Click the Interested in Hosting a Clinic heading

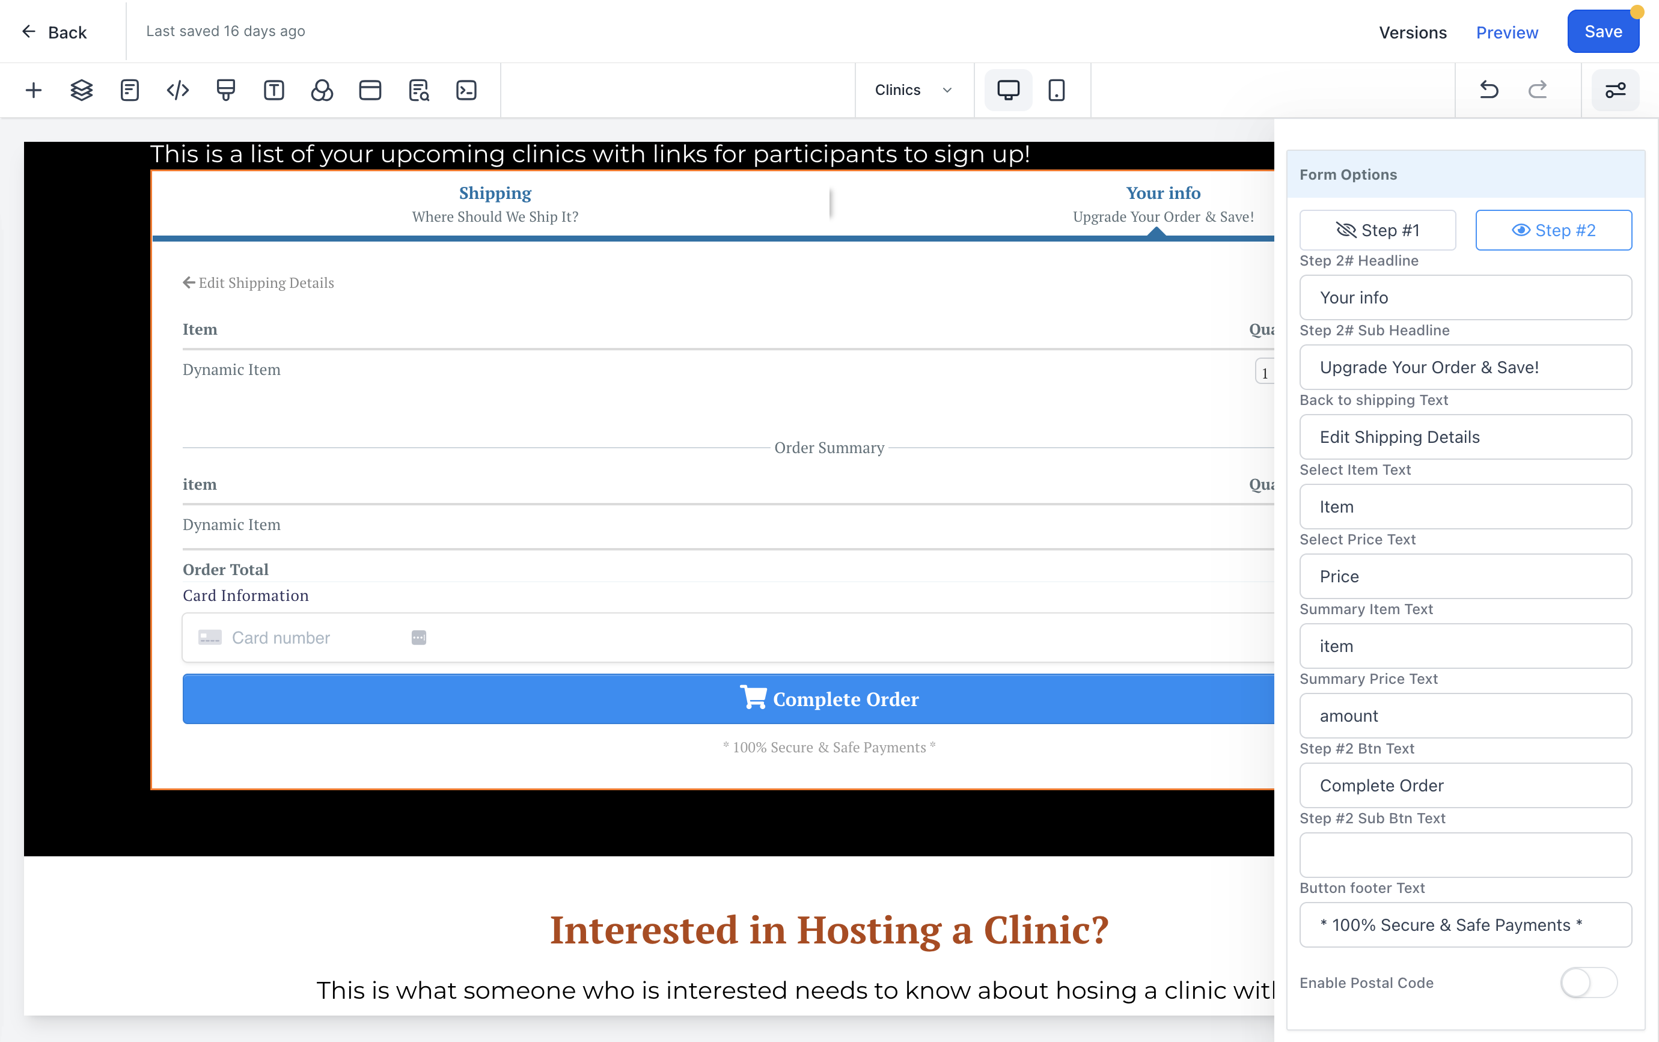[x=829, y=930]
